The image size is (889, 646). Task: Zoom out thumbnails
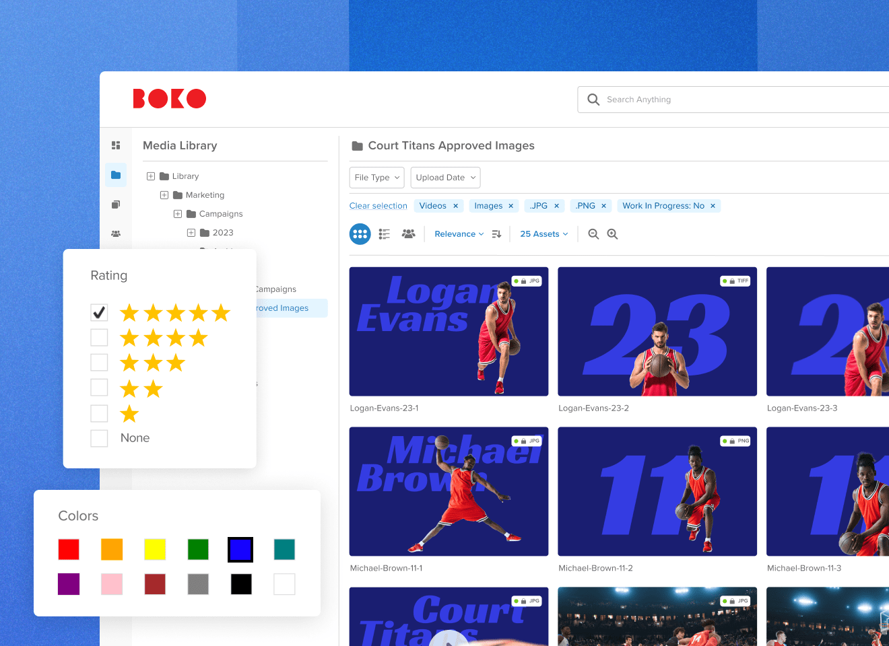coord(593,234)
